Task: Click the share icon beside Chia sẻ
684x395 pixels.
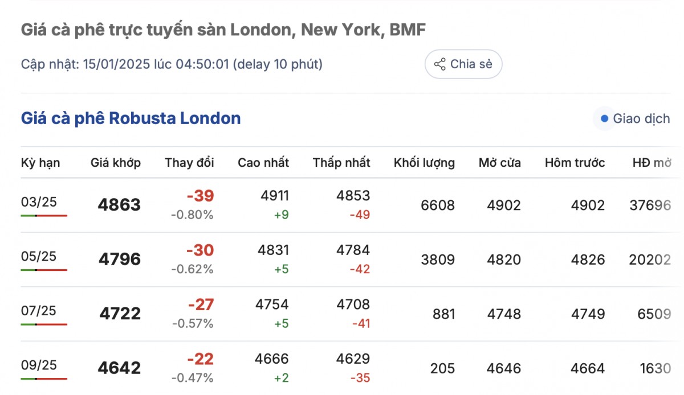Action: point(439,64)
